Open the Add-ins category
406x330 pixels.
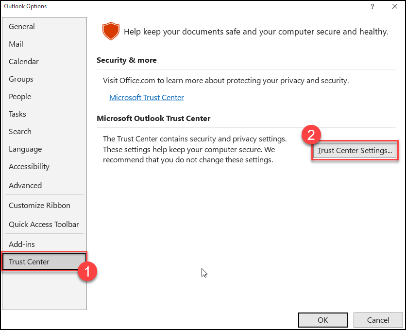(22, 244)
